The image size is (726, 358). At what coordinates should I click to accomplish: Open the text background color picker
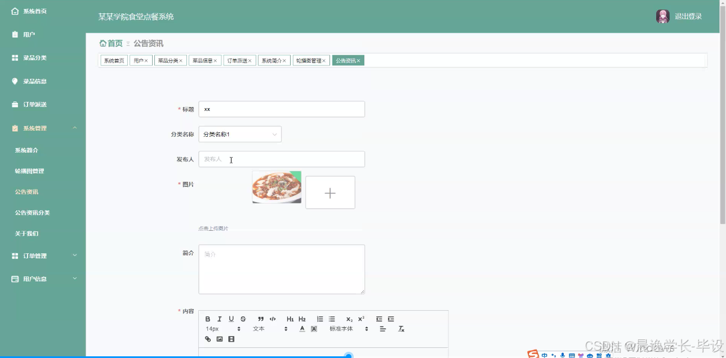tap(314, 329)
